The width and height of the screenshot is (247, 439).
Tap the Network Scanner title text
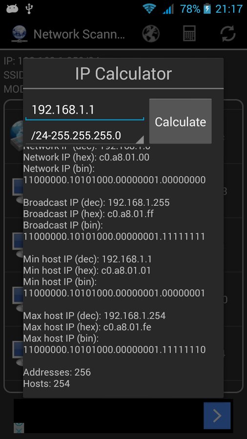coord(79,34)
